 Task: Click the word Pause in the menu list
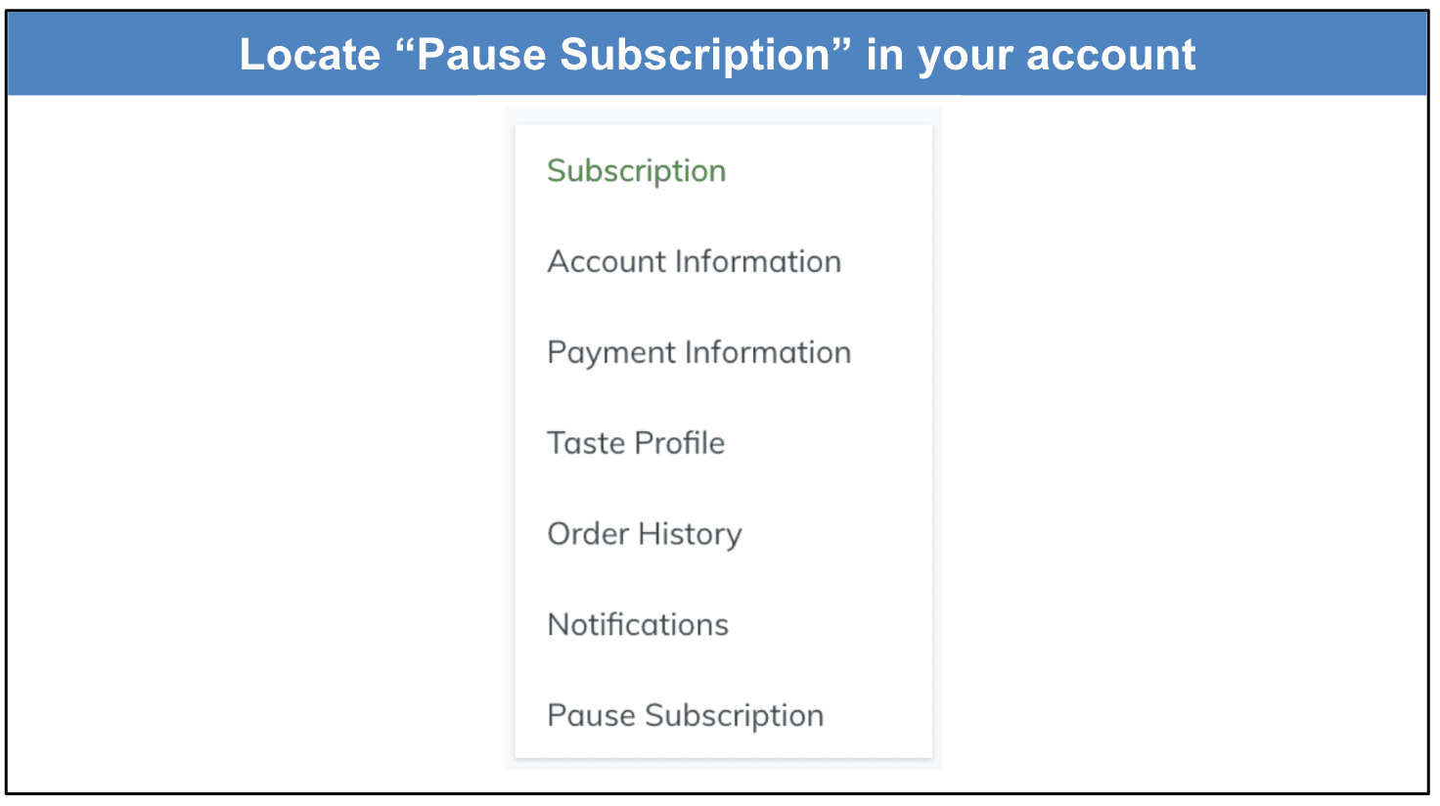pos(592,715)
